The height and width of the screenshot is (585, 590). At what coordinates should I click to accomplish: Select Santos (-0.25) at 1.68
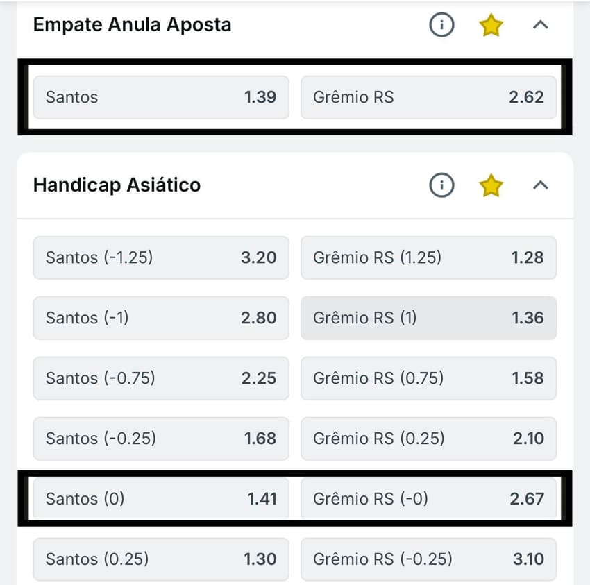161,439
